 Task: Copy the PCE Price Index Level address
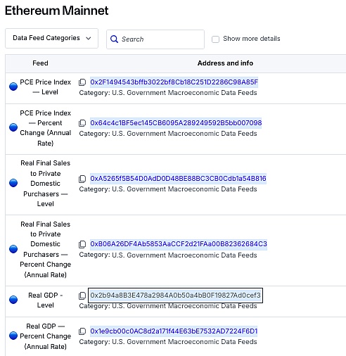pos(82,82)
